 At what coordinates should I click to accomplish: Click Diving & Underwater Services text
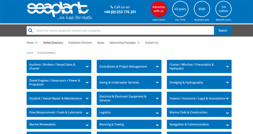coord(119,82)
